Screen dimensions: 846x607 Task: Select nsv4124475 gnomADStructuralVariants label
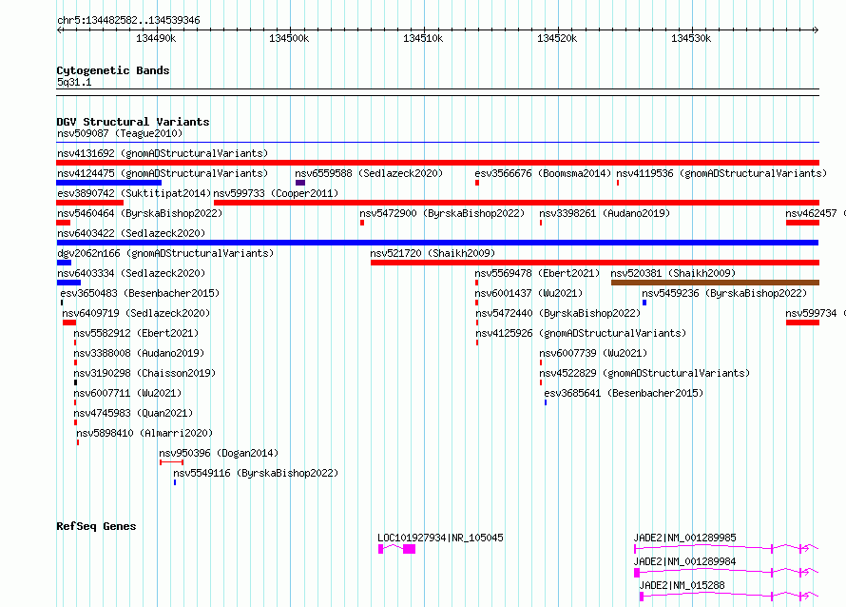(163, 173)
